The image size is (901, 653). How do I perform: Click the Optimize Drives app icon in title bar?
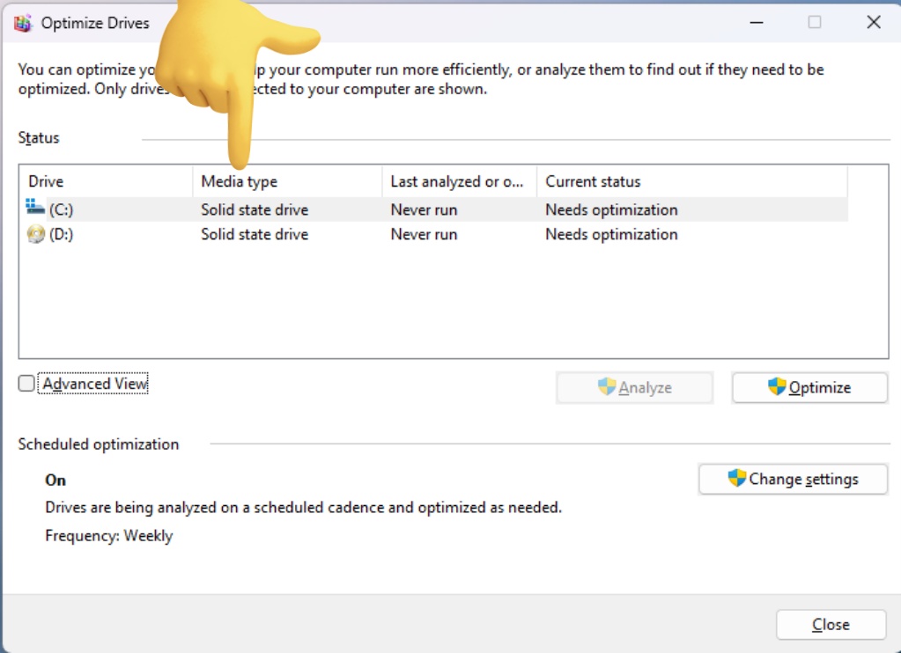(24, 23)
